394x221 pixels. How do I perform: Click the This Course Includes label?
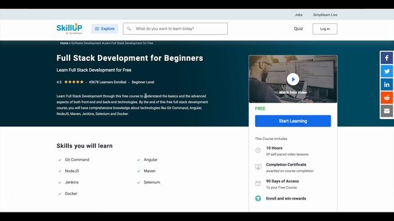pyautogui.click(x=271, y=139)
